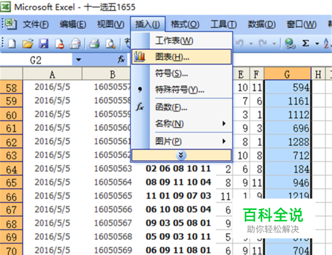Click date cell 2016/5/5 in row 61

tap(52, 128)
